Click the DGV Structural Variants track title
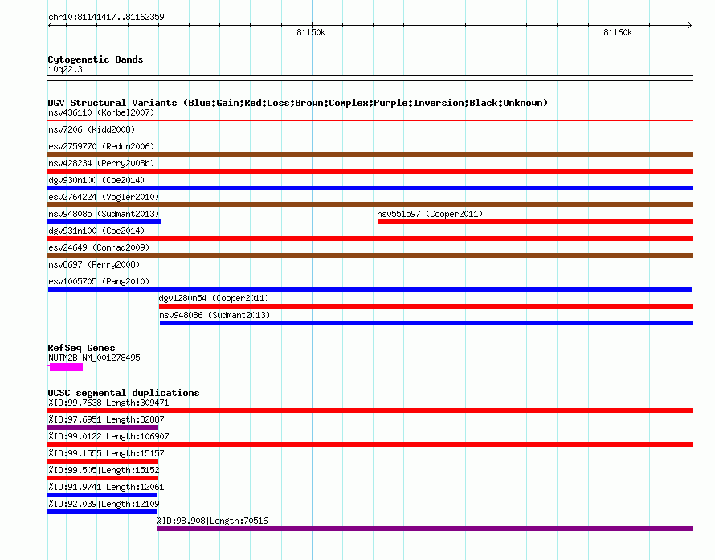 point(297,103)
